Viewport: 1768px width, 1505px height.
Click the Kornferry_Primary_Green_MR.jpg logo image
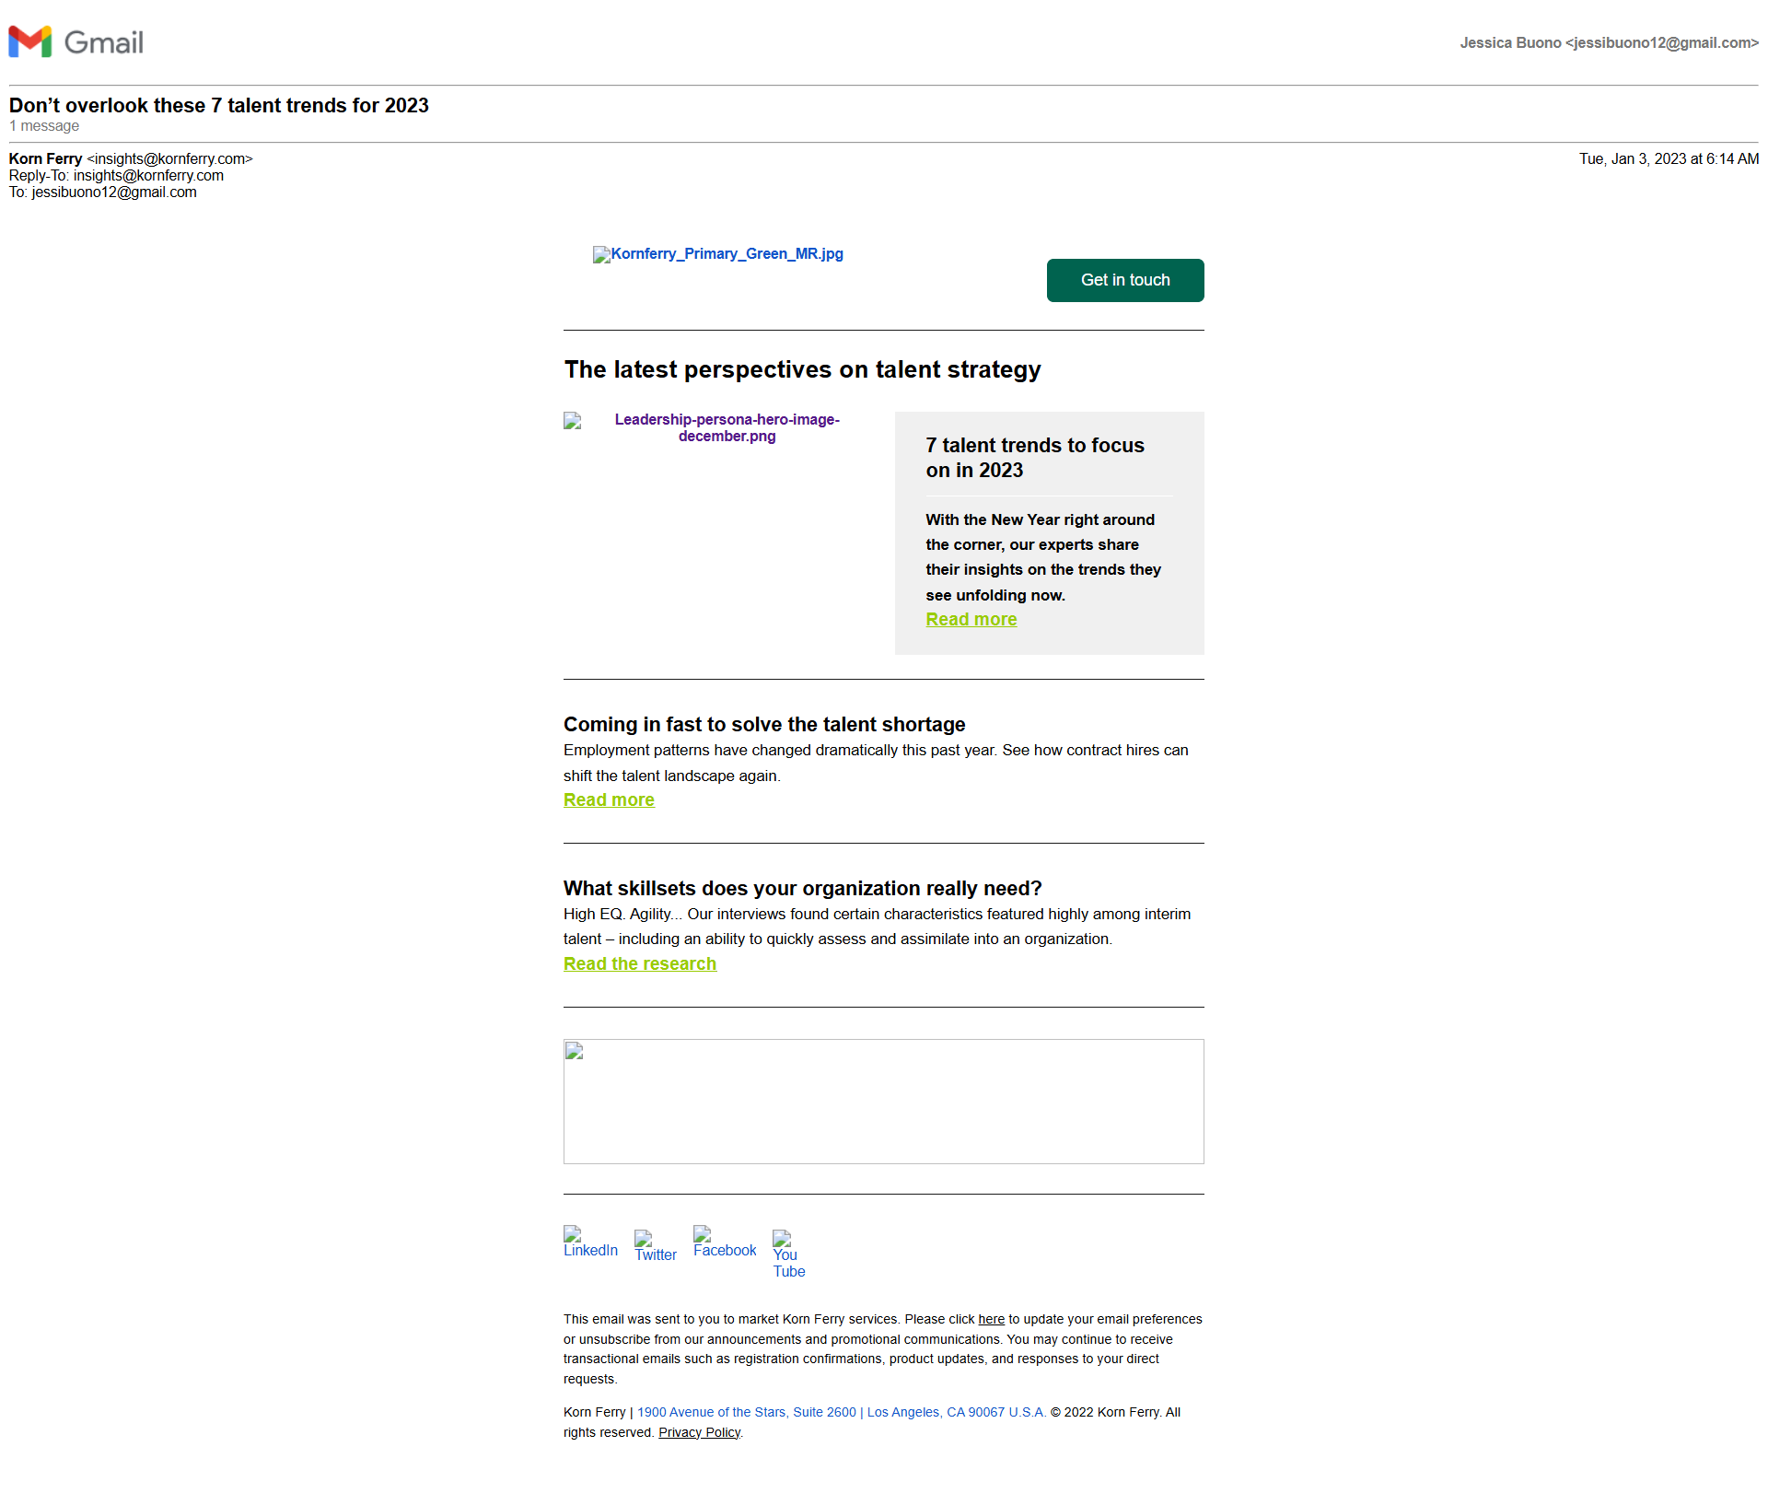[718, 254]
